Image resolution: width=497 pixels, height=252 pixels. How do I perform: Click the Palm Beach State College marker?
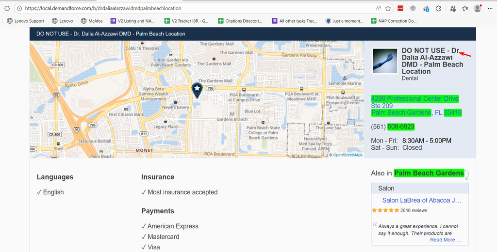pos(263,123)
